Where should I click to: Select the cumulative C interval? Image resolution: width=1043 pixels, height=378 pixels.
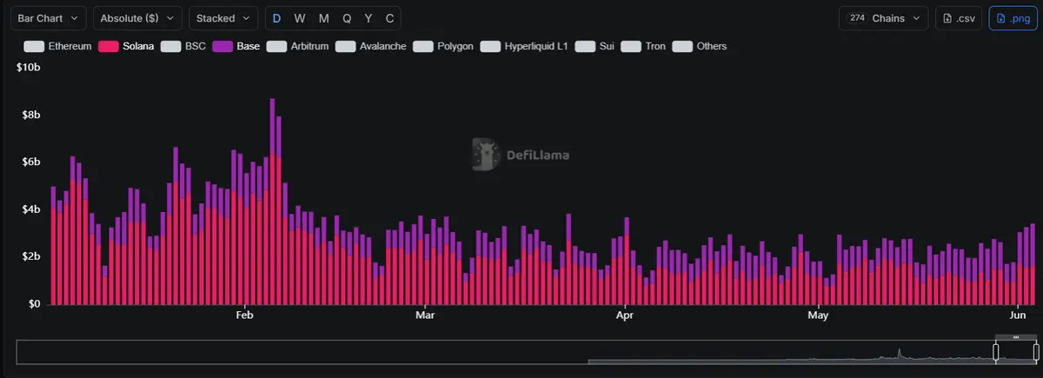[389, 18]
